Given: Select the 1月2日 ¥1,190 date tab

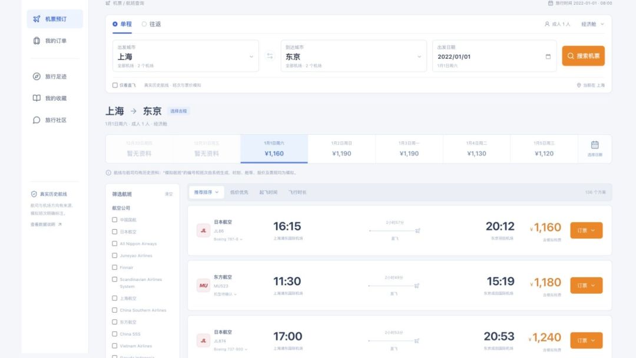Looking at the screenshot, I should (x=342, y=149).
